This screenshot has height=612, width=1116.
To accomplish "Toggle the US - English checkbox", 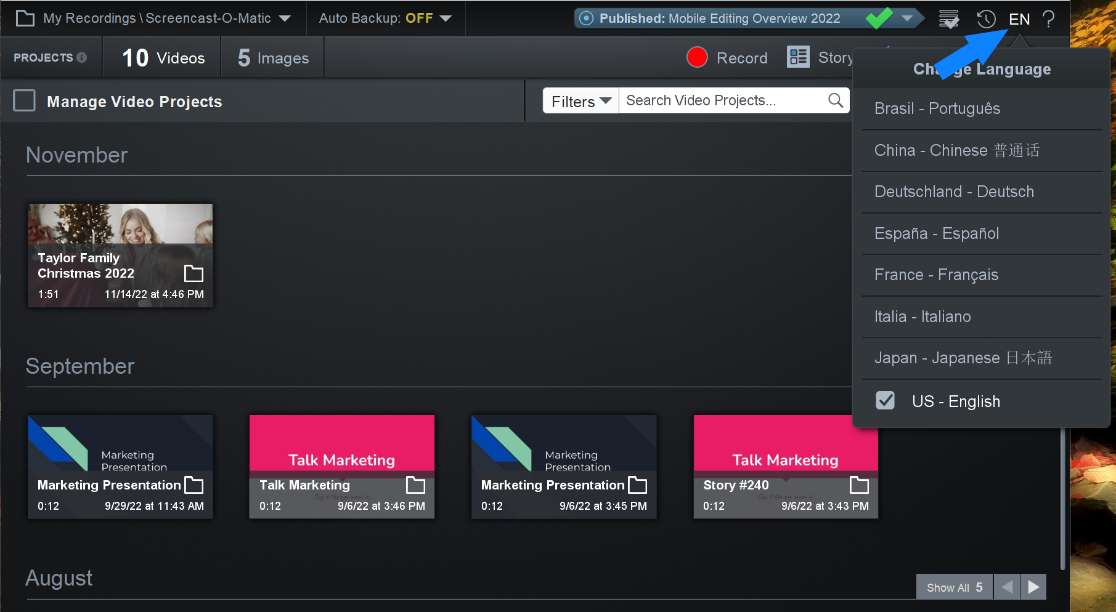I will [886, 401].
